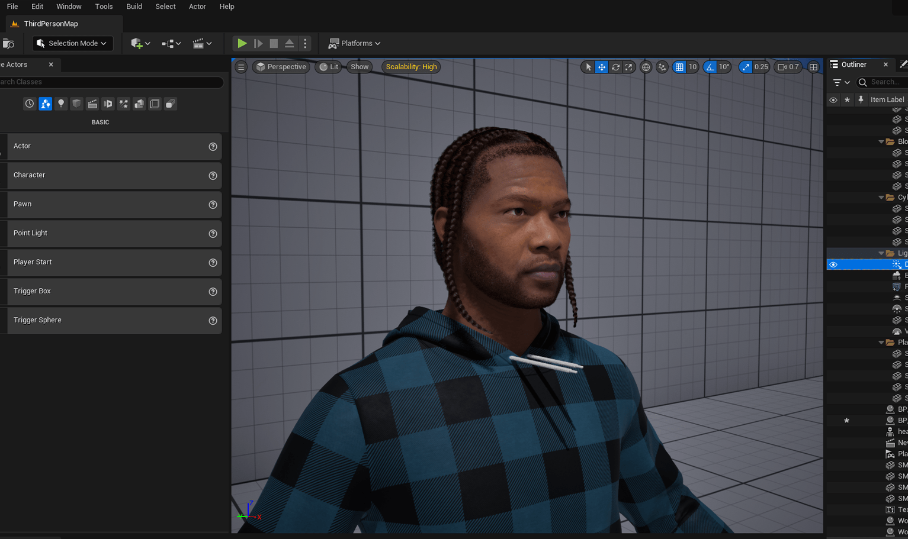Select the Lights category lightbulb icon
Image resolution: width=908 pixels, height=539 pixels.
(61, 104)
